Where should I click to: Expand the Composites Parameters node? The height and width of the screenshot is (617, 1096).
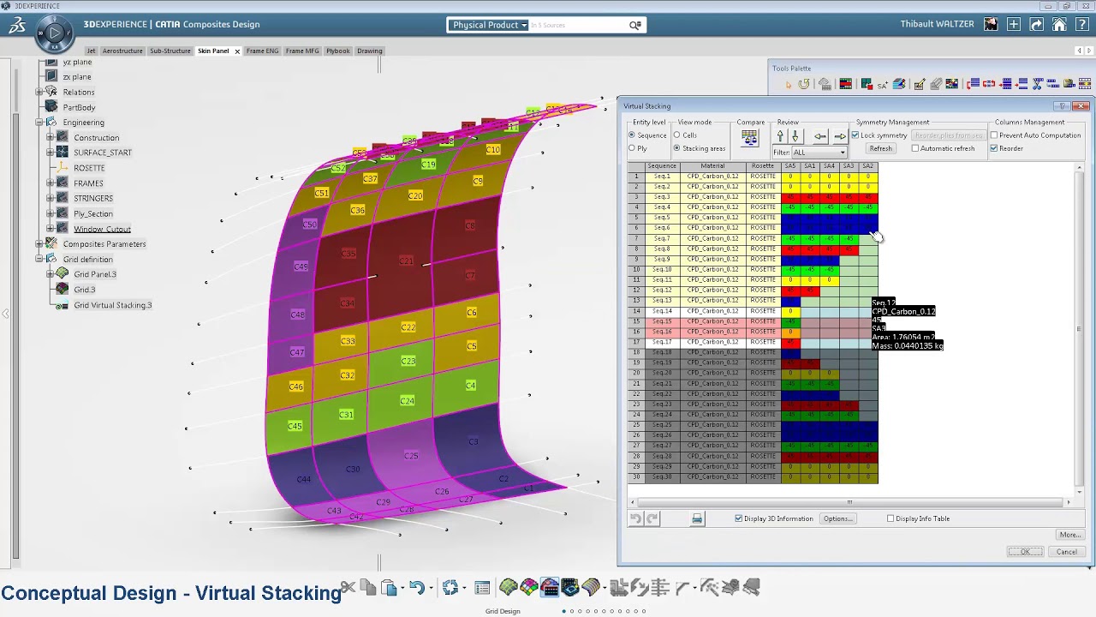[39, 244]
